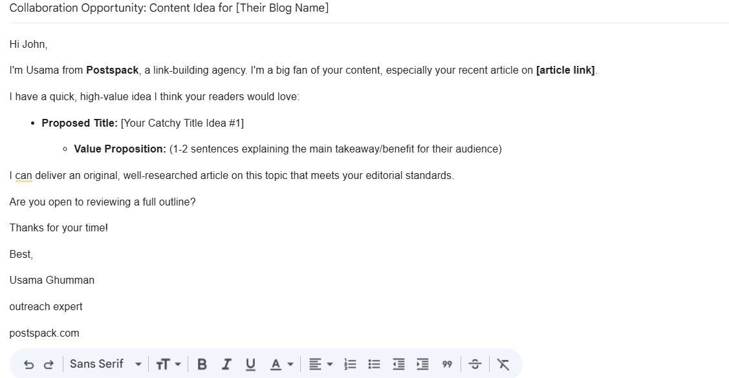The image size is (729, 378).
Task: Increase the indent level
Action: 422,364
